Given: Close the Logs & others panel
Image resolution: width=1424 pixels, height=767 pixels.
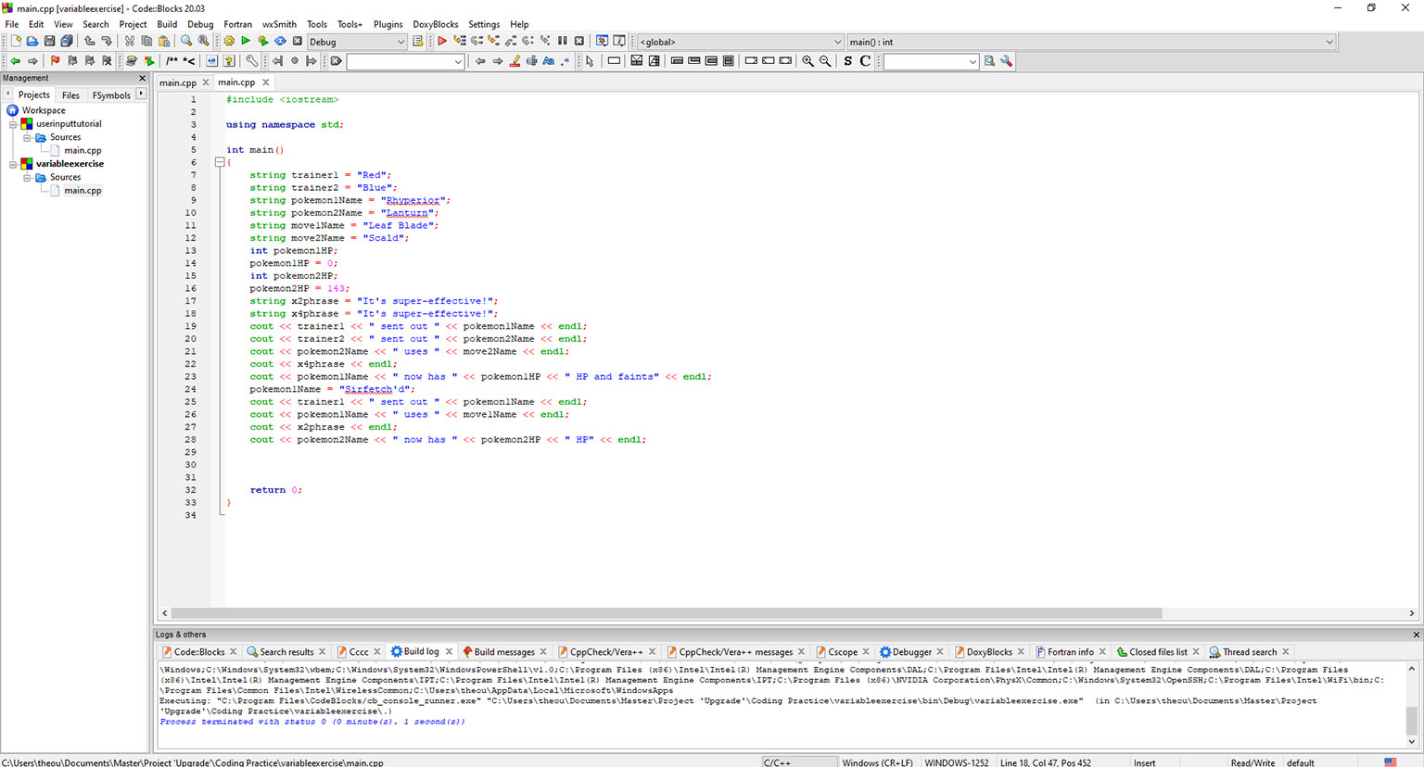Looking at the screenshot, I should [1416, 635].
